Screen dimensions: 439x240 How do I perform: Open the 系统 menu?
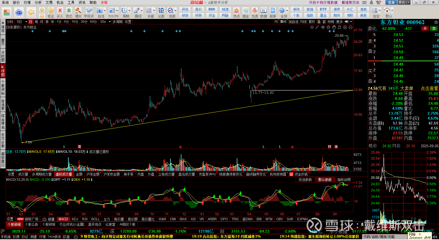point(5,2)
